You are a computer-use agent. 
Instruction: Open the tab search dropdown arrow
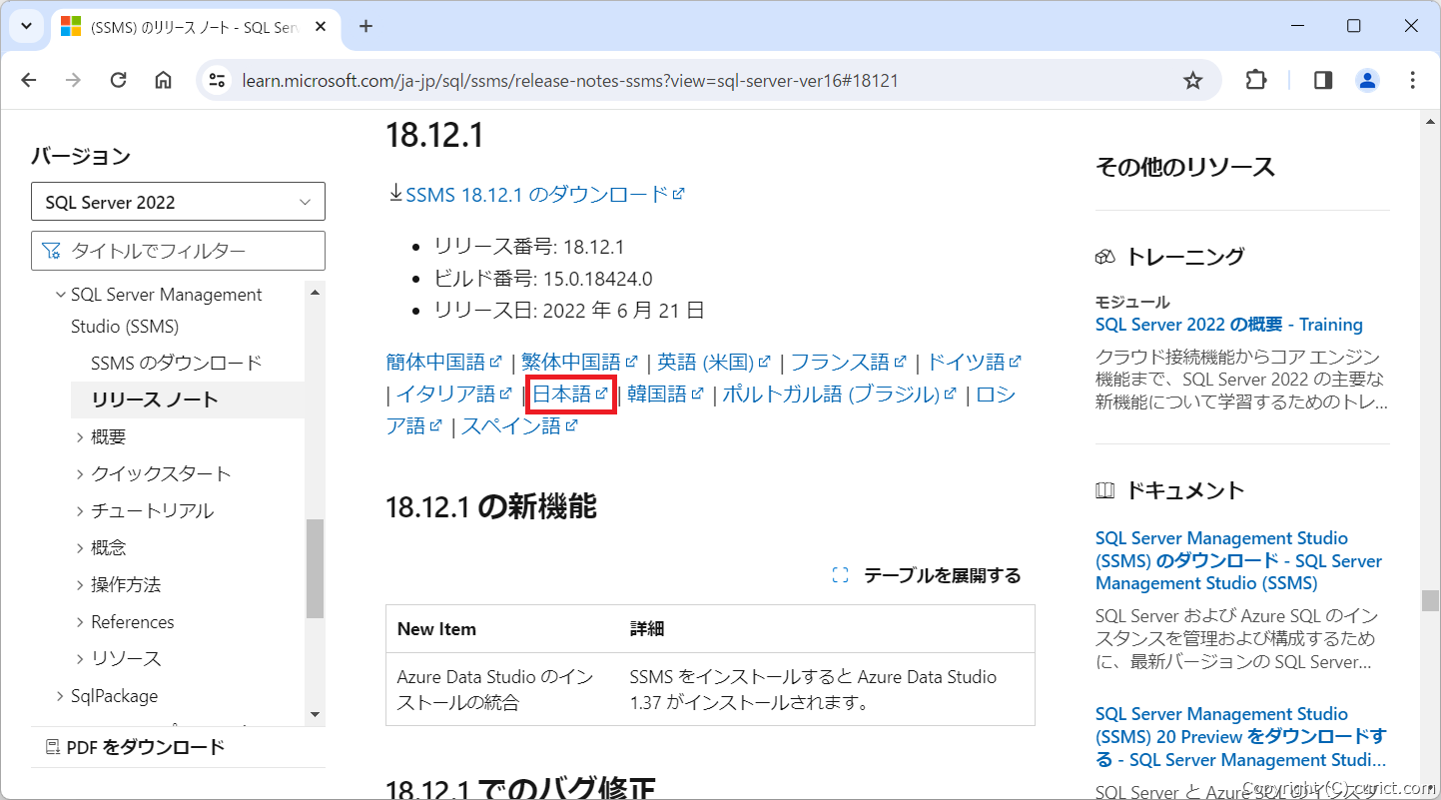27,26
